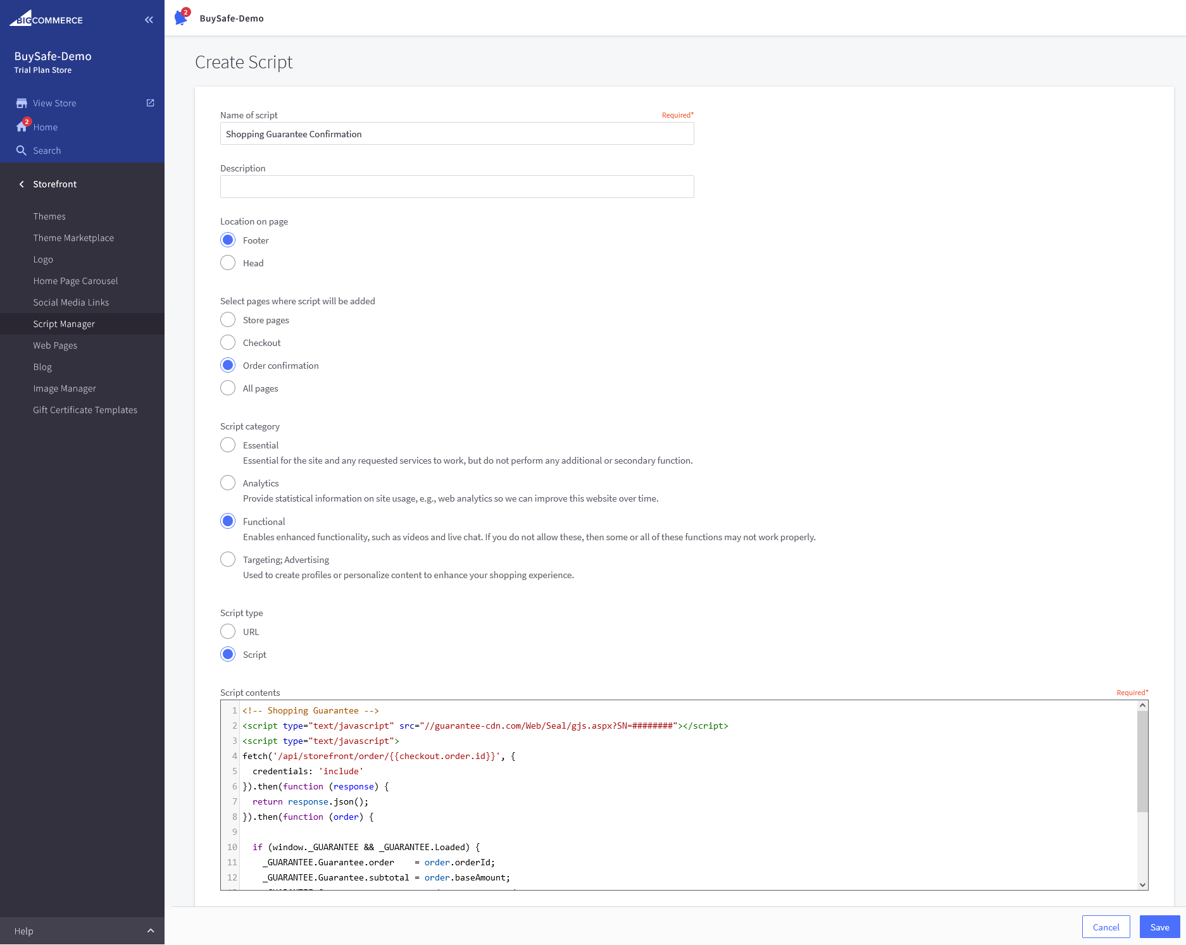Select All pages radio
This screenshot has height=945, width=1186.
[228, 388]
